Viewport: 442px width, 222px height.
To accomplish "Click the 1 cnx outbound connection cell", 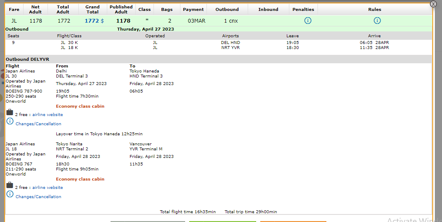I will point(231,21).
